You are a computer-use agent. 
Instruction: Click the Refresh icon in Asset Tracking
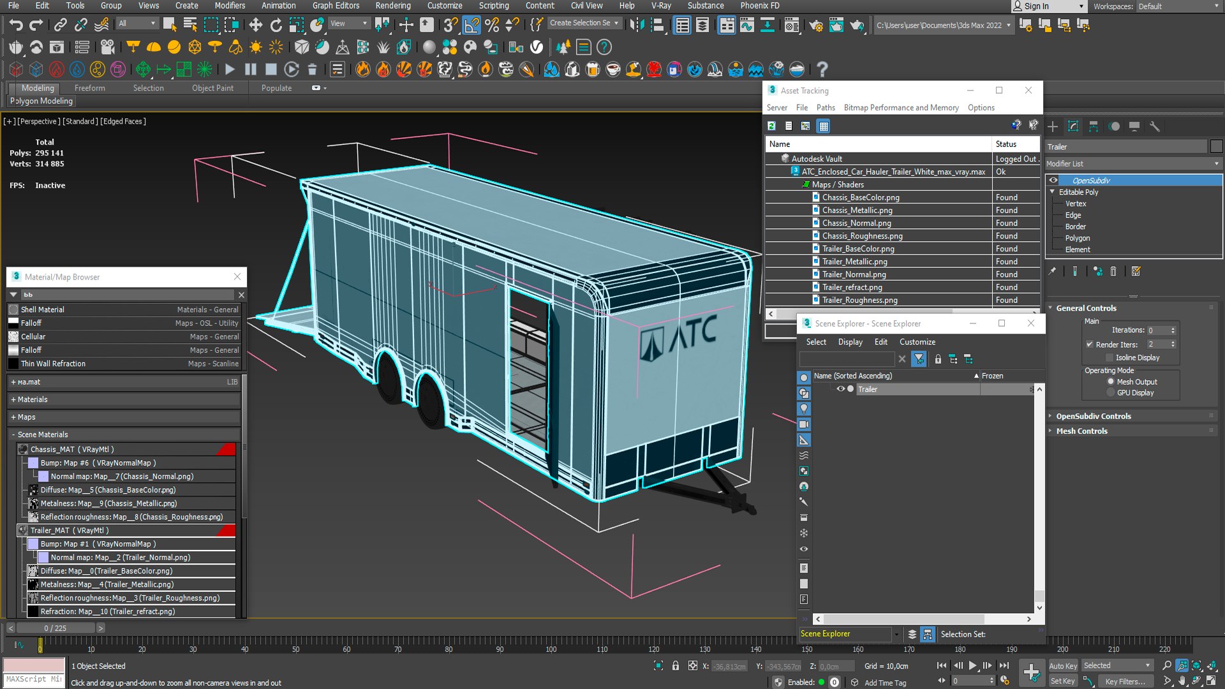[x=771, y=126]
